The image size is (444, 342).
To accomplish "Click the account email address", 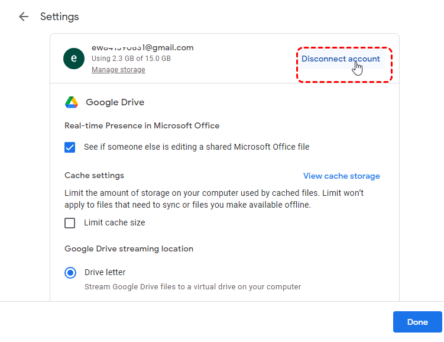I will point(142,48).
